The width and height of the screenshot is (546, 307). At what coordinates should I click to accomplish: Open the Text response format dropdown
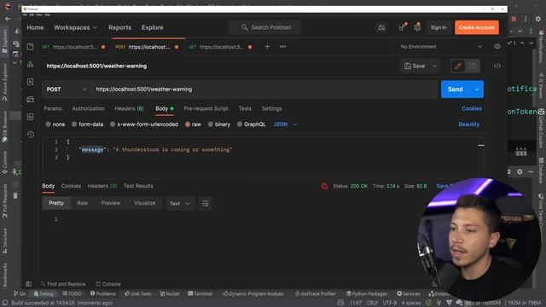pyautogui.click(x=180, y=204)
